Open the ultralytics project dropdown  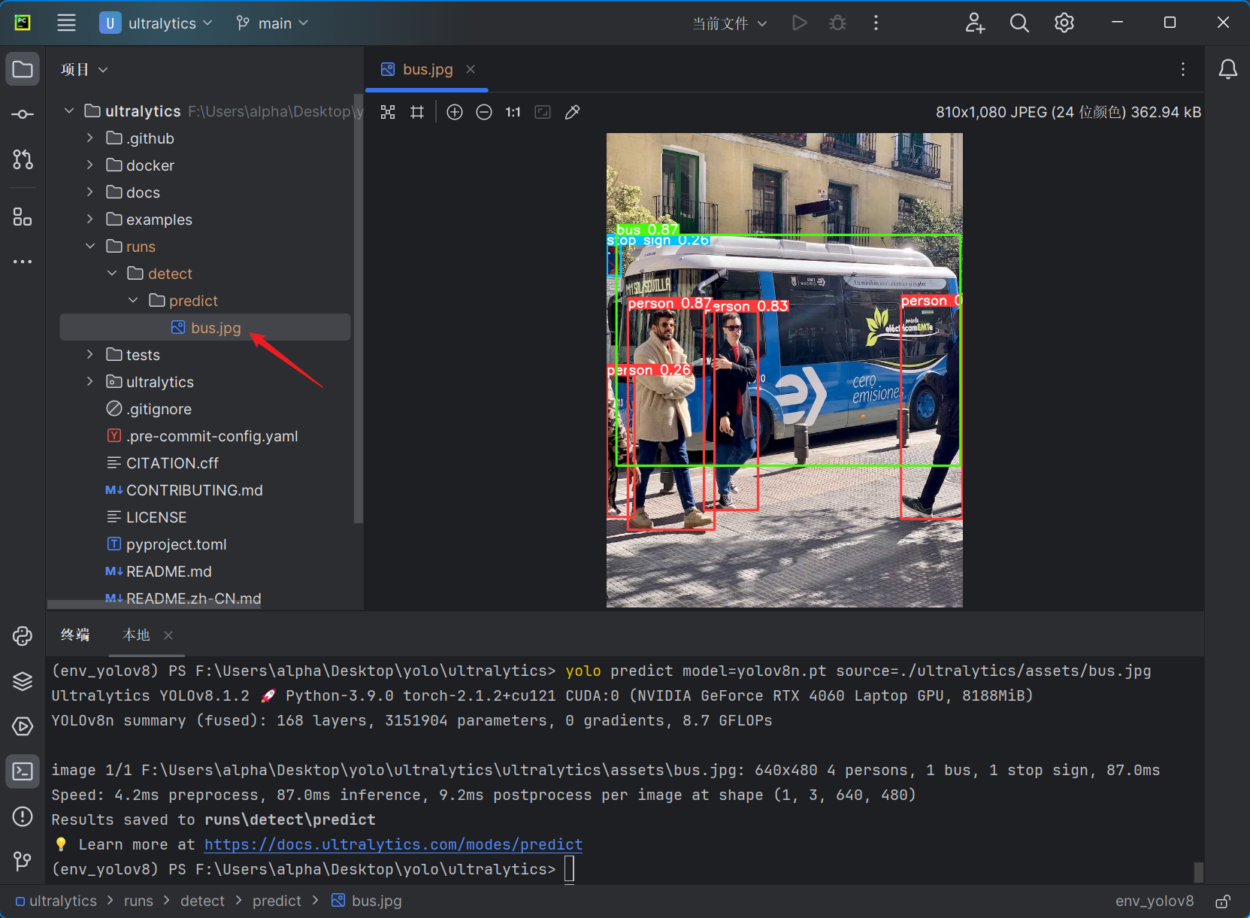click(156, 23)
